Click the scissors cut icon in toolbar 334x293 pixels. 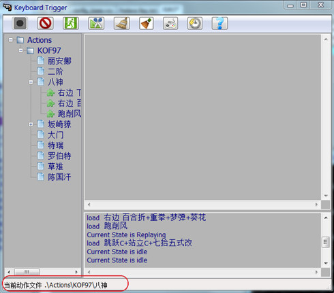[x=96, y=23]
